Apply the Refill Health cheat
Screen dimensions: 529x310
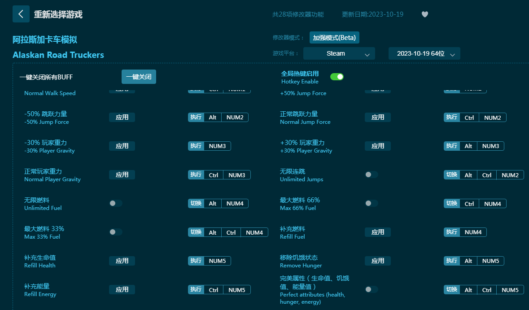(122, 261)
